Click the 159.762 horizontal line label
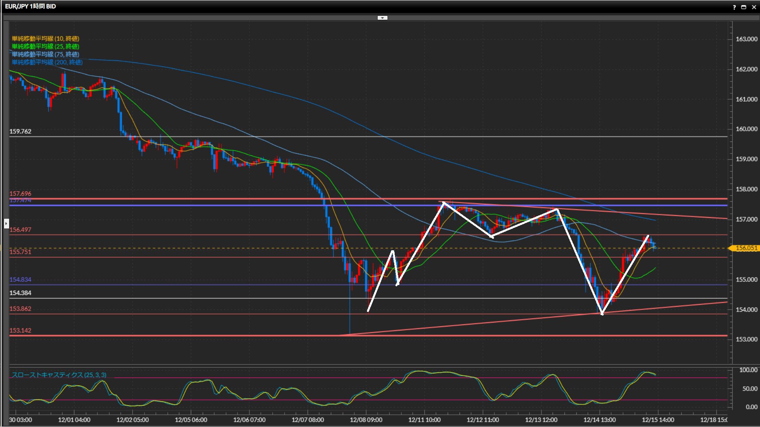Image resolution: width=760 pixels, height=427 pixels. click(x=20, y=131)
